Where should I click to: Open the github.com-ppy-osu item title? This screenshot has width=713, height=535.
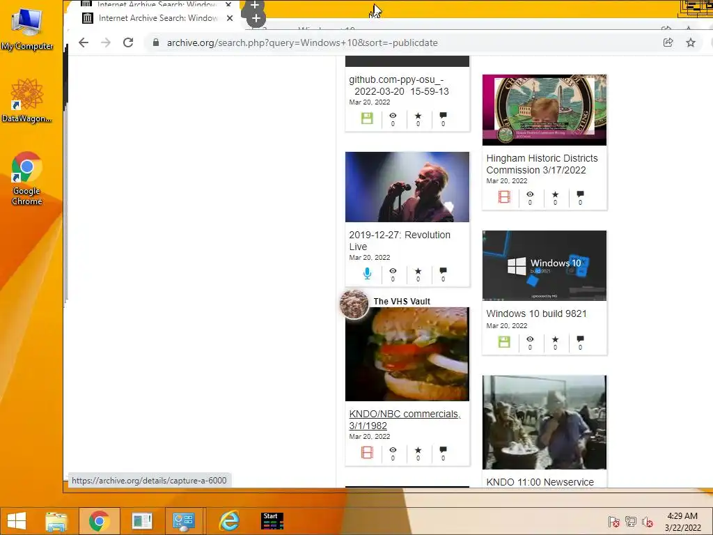point(399,86)
